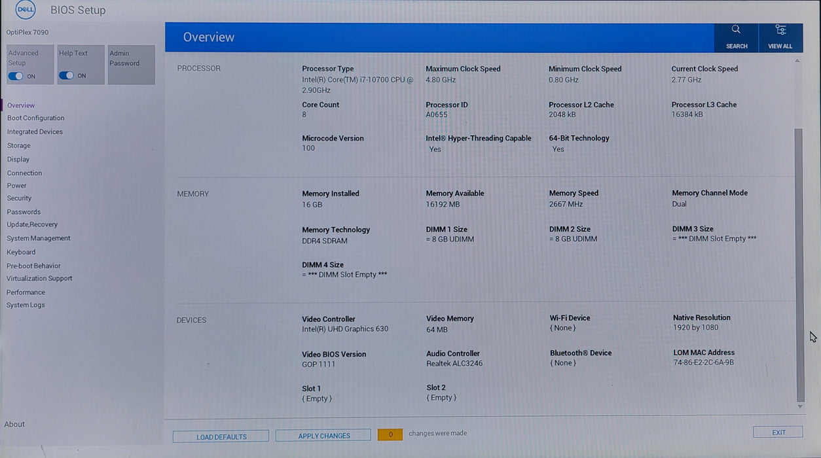The width and height of the screenshot is (821, 458).
Task: Click the Current Clock Speed 2.77 GHz value
Action: (686, 80)
